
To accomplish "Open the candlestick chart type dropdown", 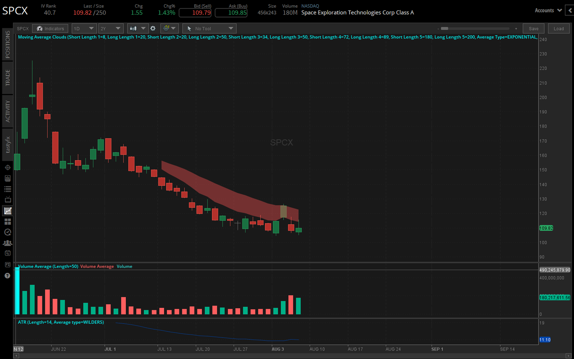I will (x=138, y=29).
